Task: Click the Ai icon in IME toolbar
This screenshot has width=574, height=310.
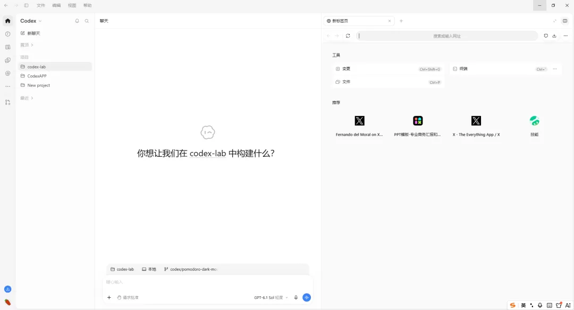Action: click(568, 305)
